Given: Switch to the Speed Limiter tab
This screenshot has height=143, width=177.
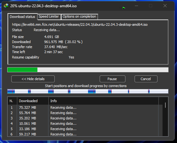Looking at the screenshot, I should [x=49, y=17].
